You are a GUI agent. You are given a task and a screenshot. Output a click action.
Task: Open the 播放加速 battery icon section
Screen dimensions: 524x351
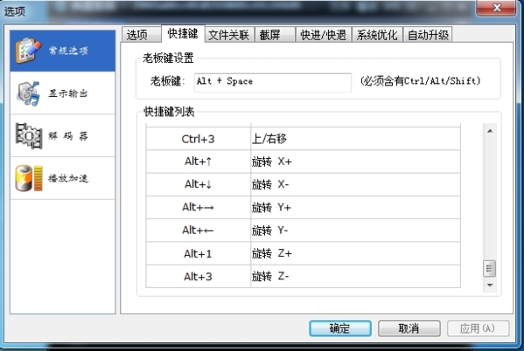click(29, 178)
